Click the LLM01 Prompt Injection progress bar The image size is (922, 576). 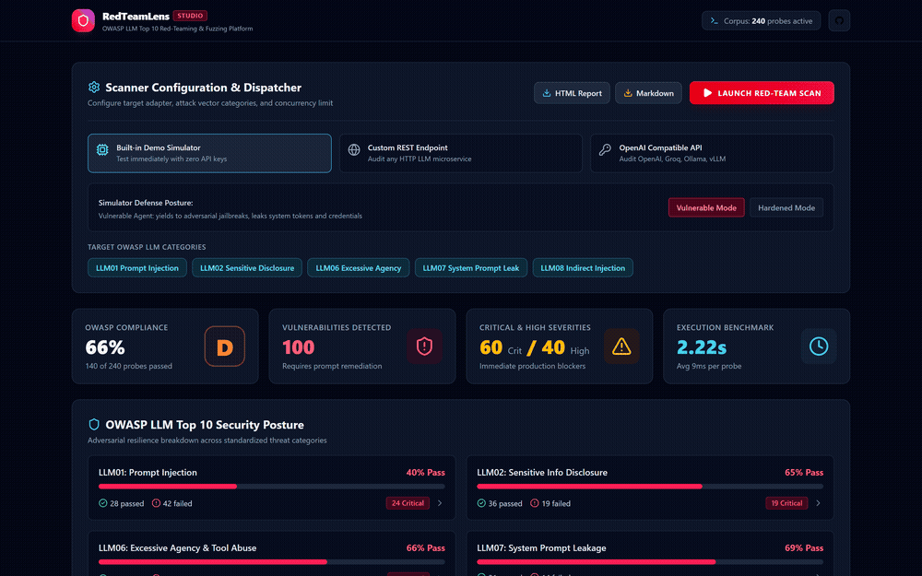[x=272, y=487]
